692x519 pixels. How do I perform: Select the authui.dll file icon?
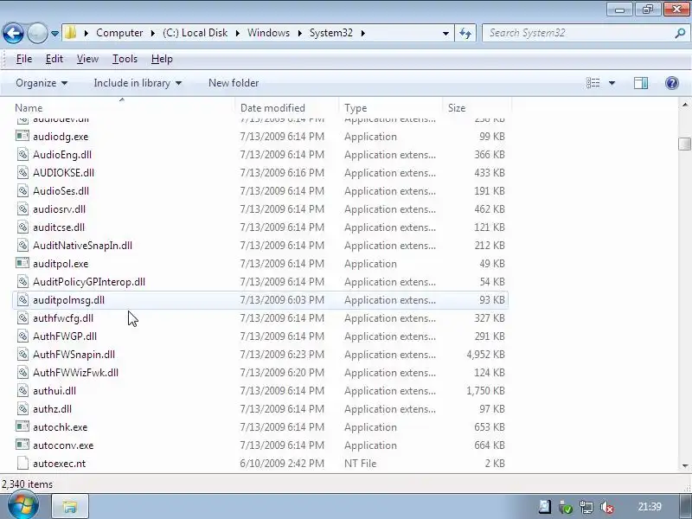(22, 390)
